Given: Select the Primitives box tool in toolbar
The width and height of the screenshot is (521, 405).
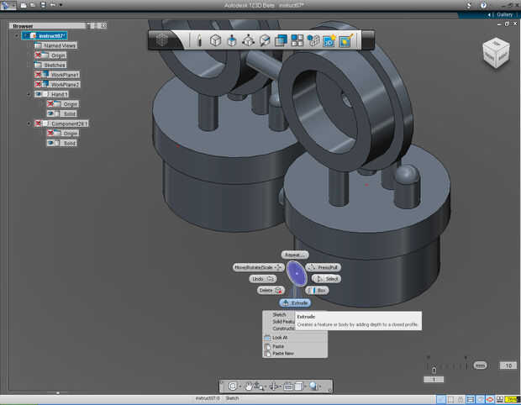Looking at the screenshot, I should click(215, 40).
